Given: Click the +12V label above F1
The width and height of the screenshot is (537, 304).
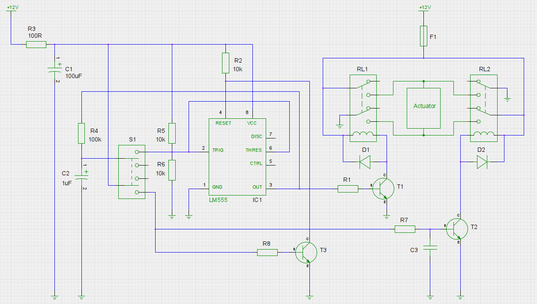Looking at the screenshot, I should coord(424,8).
